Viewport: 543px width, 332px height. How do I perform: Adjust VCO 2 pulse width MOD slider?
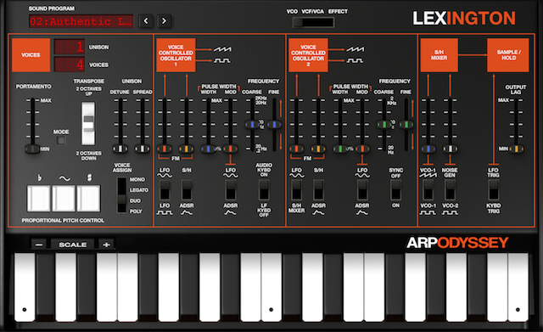click(x=362, y=149)
